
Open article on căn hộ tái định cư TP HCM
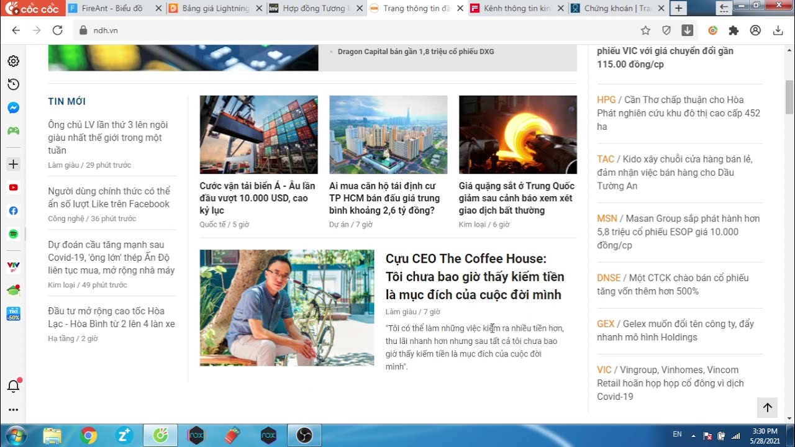384,198
